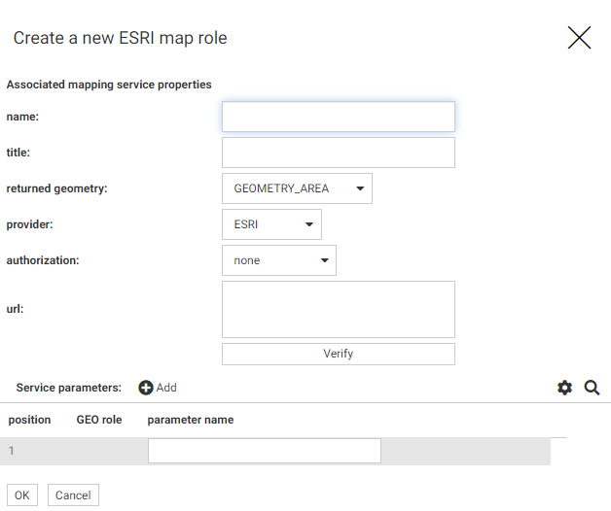Focus the name input field

pos(338,117)
